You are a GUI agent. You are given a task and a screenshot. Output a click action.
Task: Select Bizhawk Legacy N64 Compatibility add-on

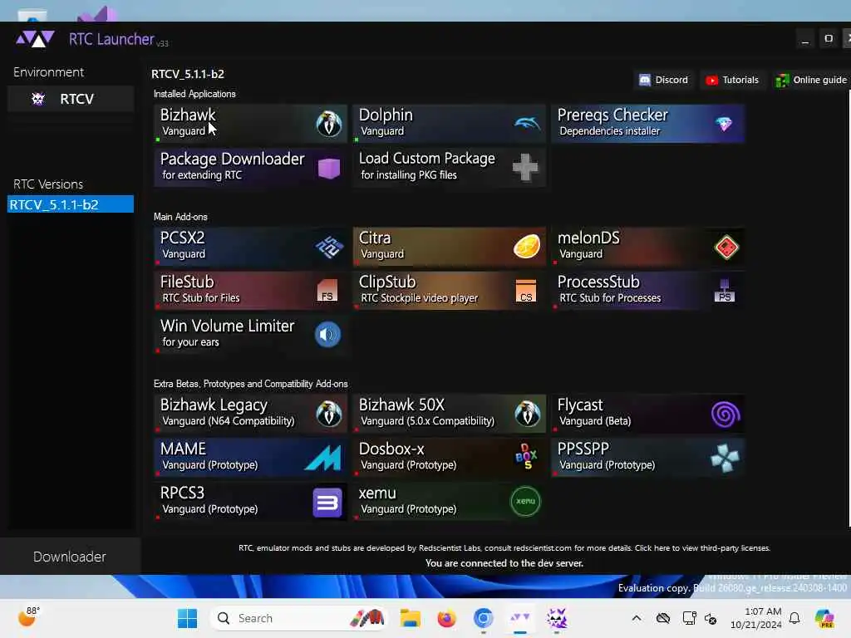coord(250,414)
